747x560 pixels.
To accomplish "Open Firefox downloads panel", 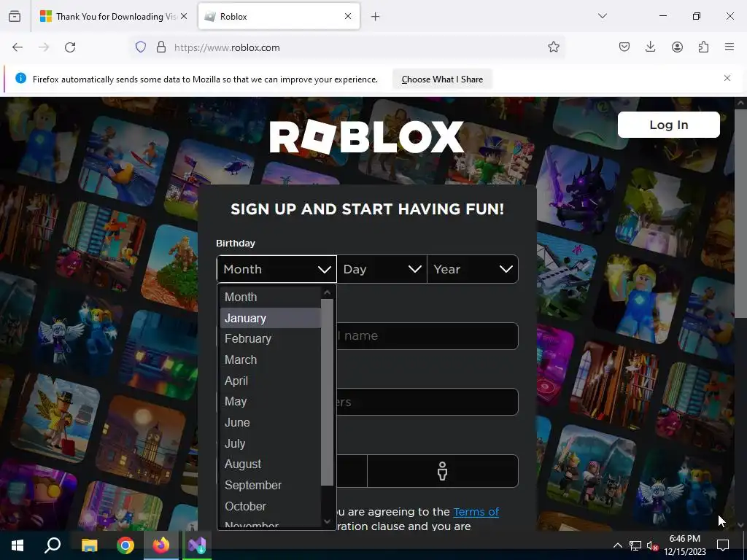I will 650,47.
